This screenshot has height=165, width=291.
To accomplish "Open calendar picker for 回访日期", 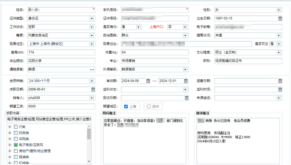I will click(x=186, y=98).
